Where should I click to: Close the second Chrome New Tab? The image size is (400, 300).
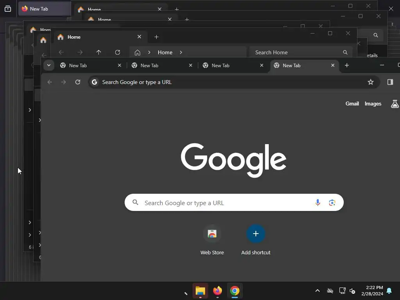click(x=191, y=65)
